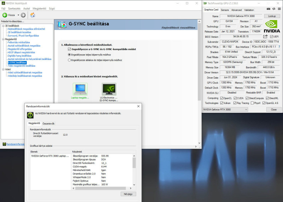This screenshot has width=283, height=202.
Task: Switch to the Advanced tab in GPU-Z
Action: coord(236,10)
